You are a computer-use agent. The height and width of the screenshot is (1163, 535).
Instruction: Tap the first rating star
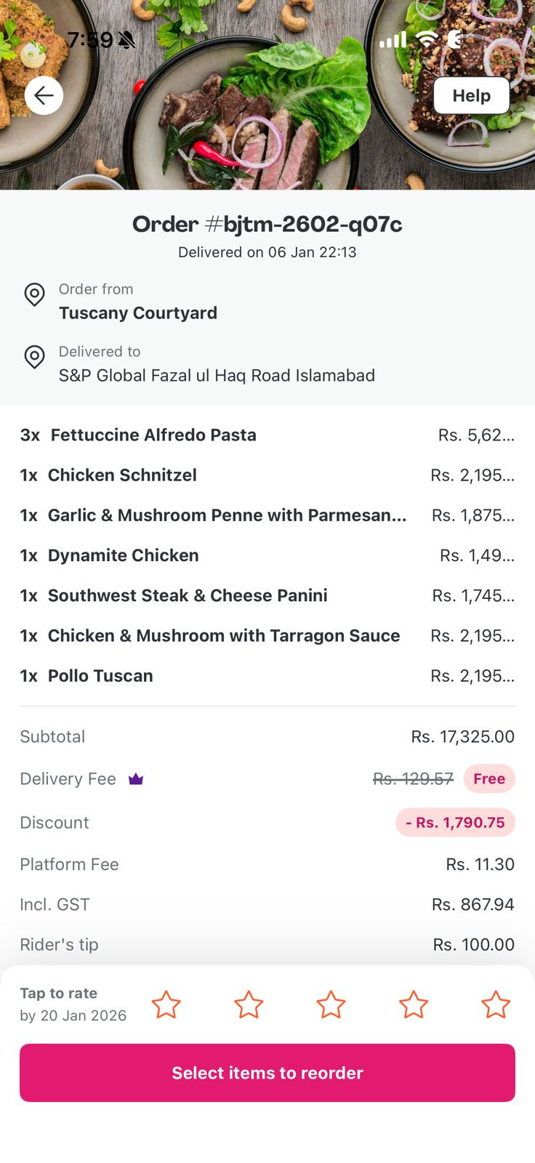click(x=166, y=1005)
